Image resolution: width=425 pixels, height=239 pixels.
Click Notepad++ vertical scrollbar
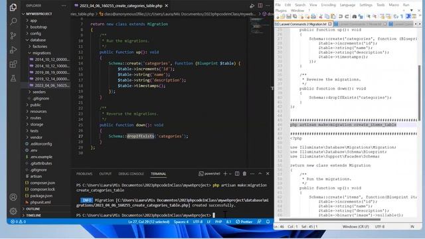420,92
